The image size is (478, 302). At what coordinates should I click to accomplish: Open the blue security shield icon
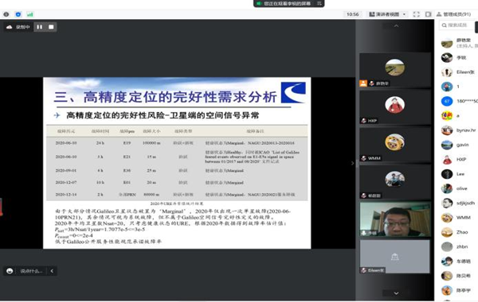point(18,14)
